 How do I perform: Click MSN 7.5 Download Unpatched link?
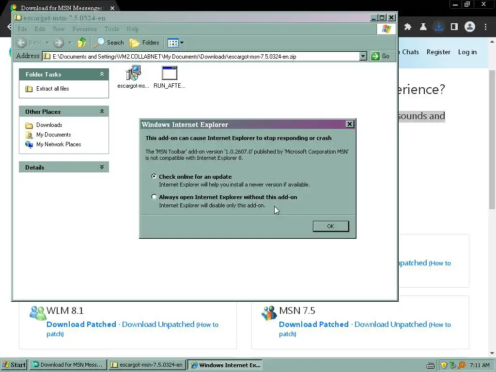click(391, 324)
